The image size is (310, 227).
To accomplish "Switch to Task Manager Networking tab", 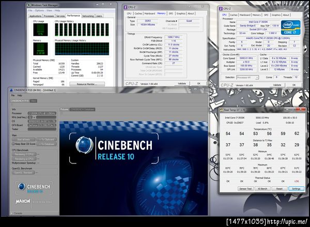I will [88, 16].
